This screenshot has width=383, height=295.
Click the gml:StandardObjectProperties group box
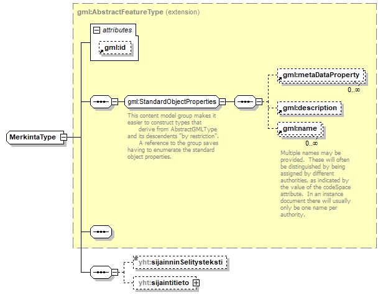point(172,101)
